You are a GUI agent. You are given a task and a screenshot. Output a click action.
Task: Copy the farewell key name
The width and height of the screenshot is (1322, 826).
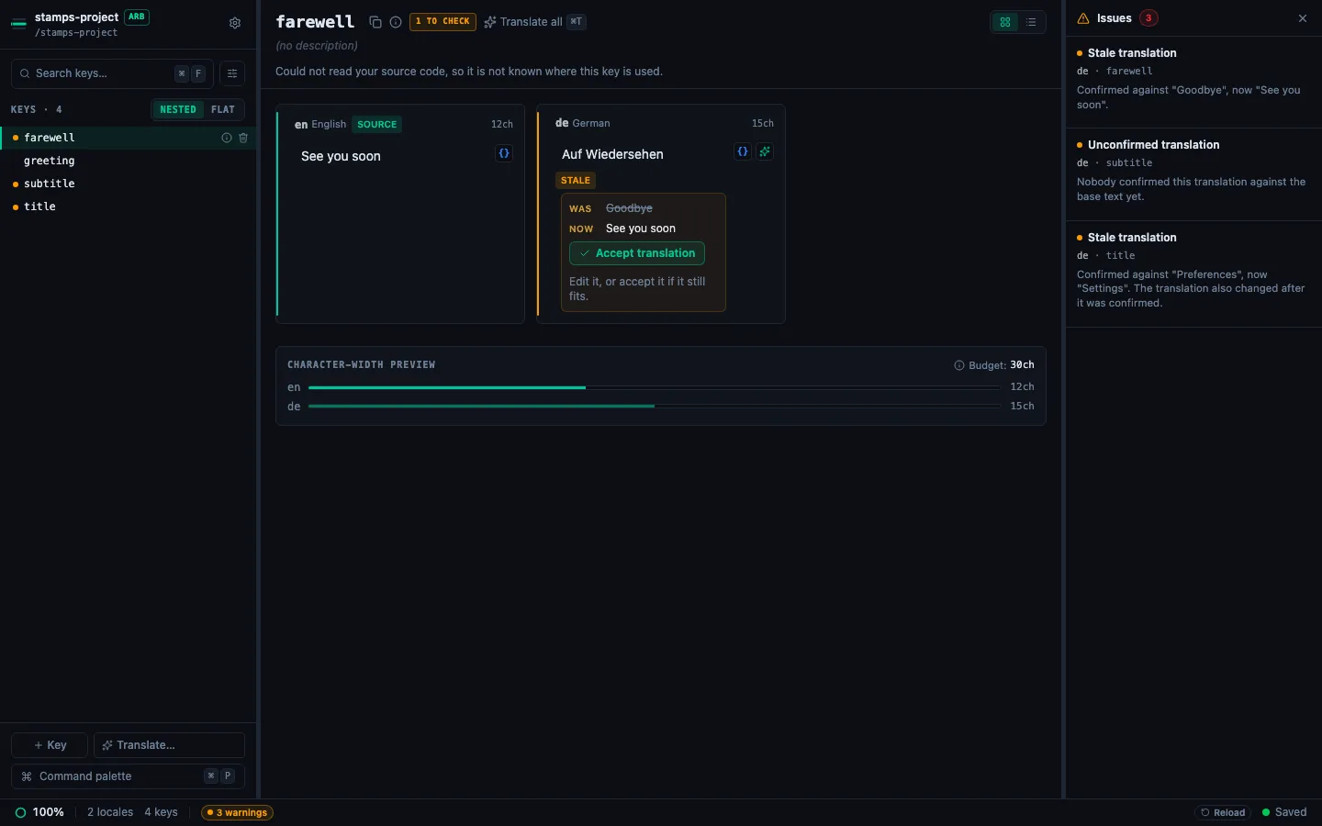point(375,22)
